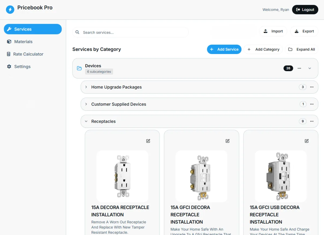Open Customer Supplied Devices three-dot menu

tap(312, 104)
